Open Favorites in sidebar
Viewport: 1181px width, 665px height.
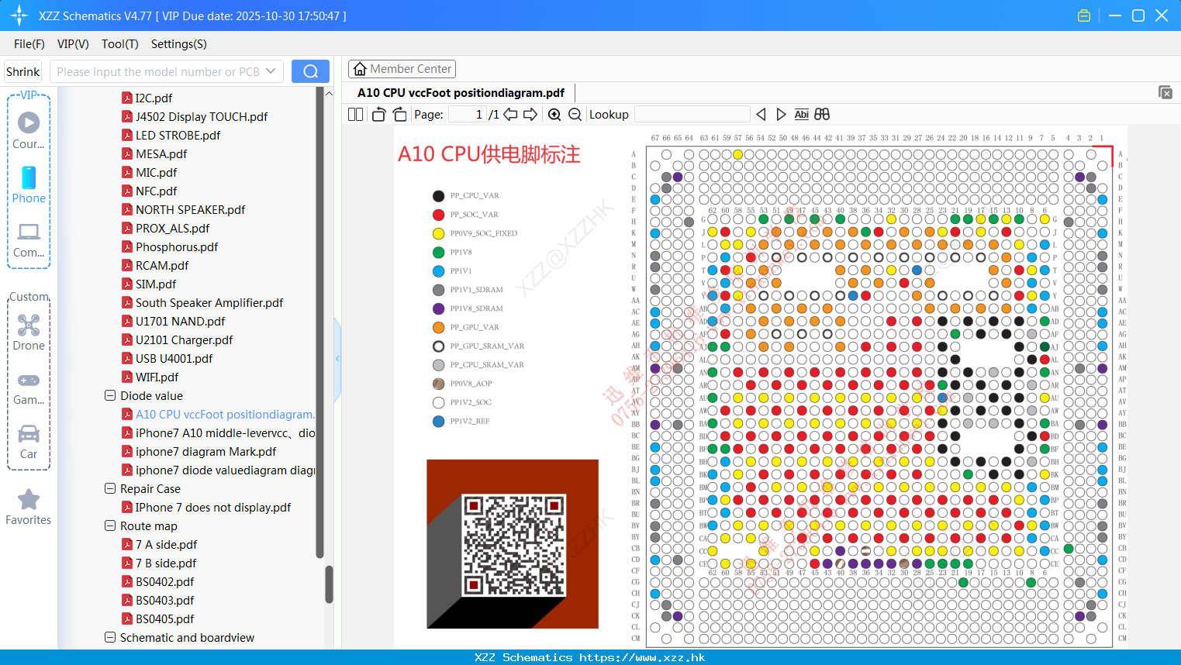click(29, 508)
